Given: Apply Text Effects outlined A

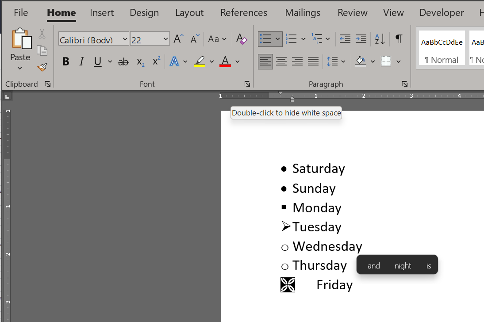Looking at the screenshot, I should click(174, 61).
